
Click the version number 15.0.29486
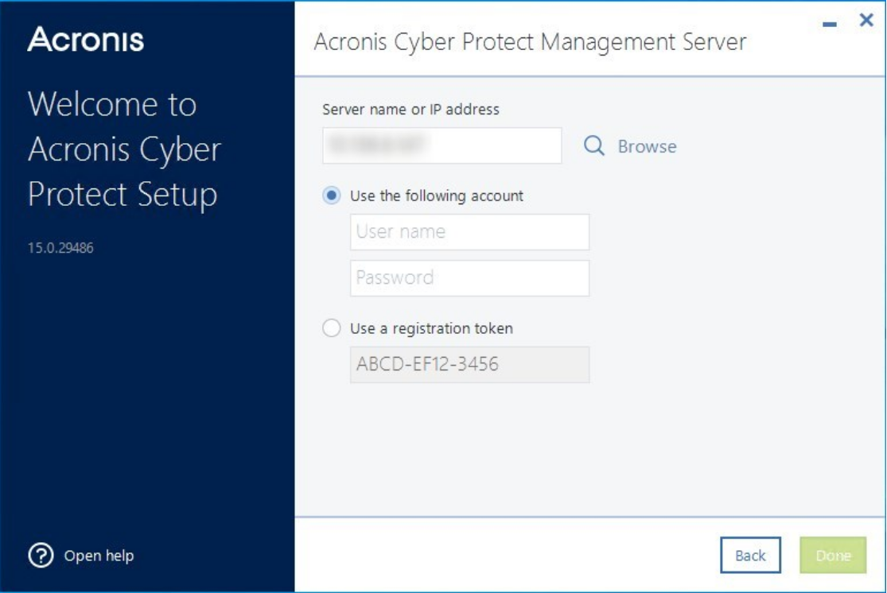[60, 247]
